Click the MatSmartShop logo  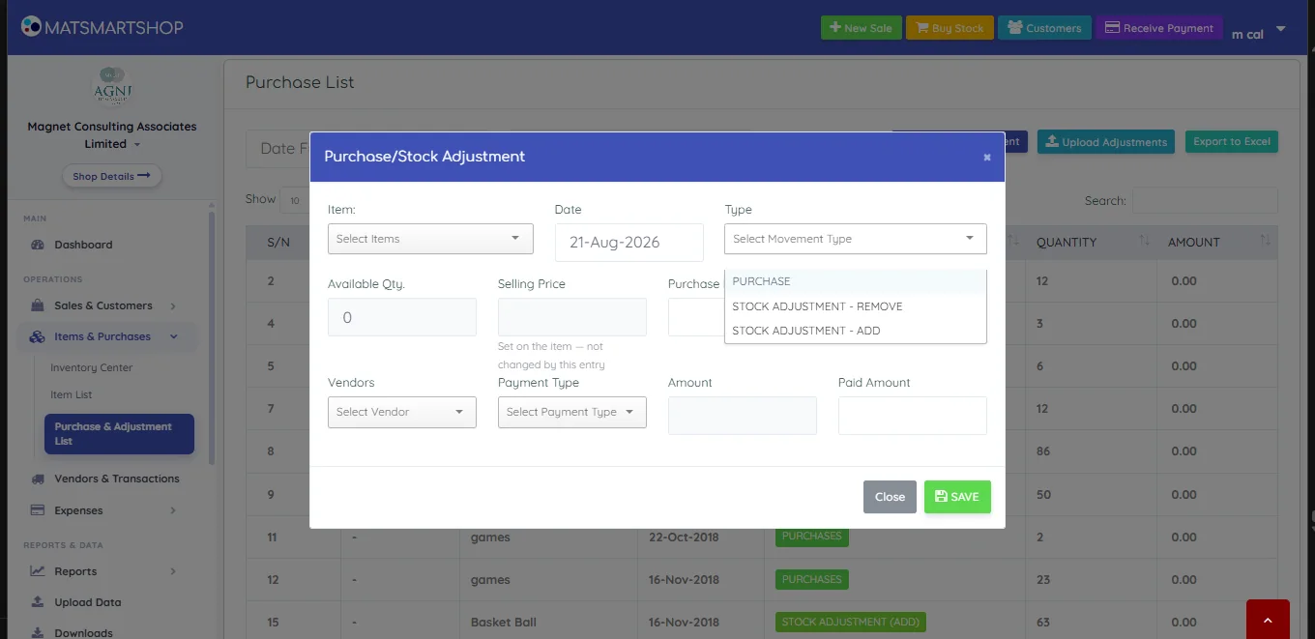click(102, 27)
